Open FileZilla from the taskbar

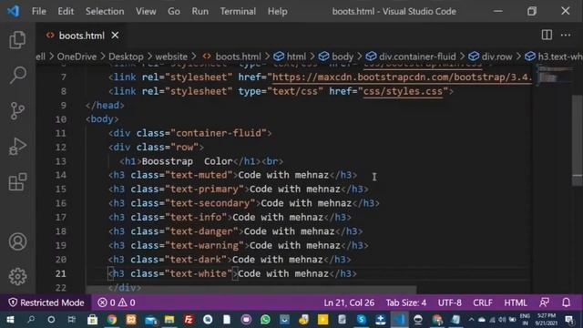coord(189,320)
